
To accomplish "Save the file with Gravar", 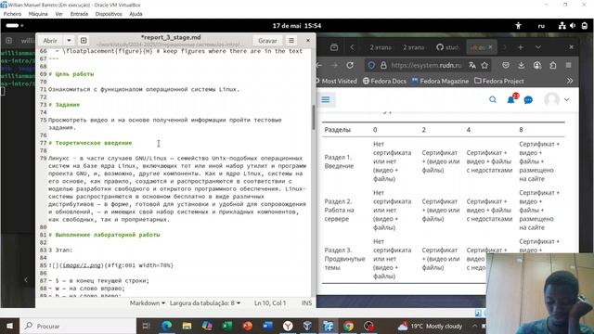I will click(267, 41).
